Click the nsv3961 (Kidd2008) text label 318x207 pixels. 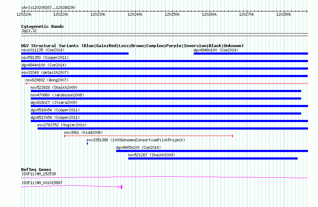83,132
